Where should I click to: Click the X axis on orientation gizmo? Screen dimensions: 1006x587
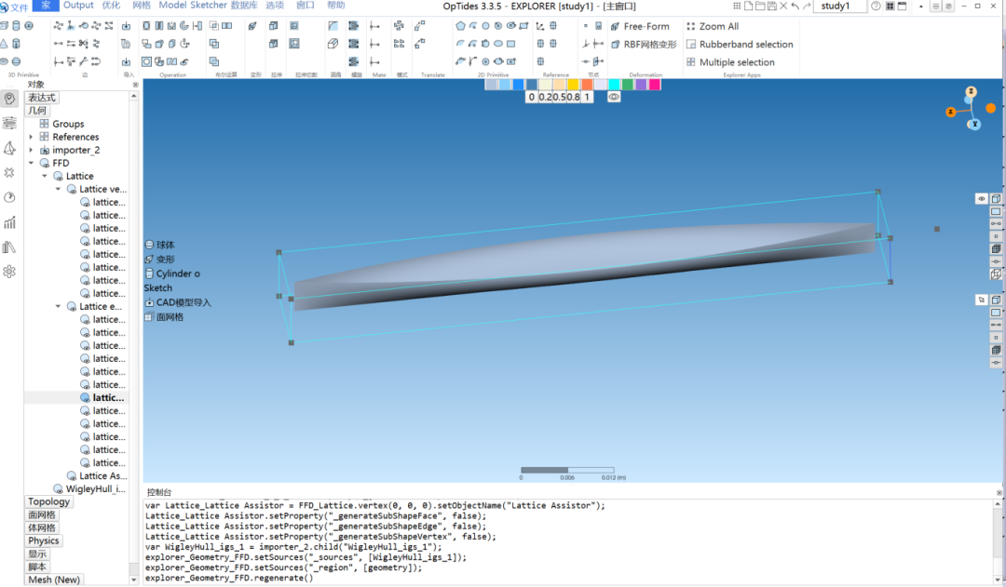[951, 113]
